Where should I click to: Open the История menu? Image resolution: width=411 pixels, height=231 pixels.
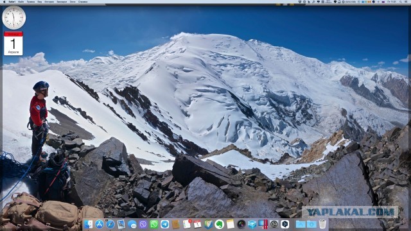49,1
